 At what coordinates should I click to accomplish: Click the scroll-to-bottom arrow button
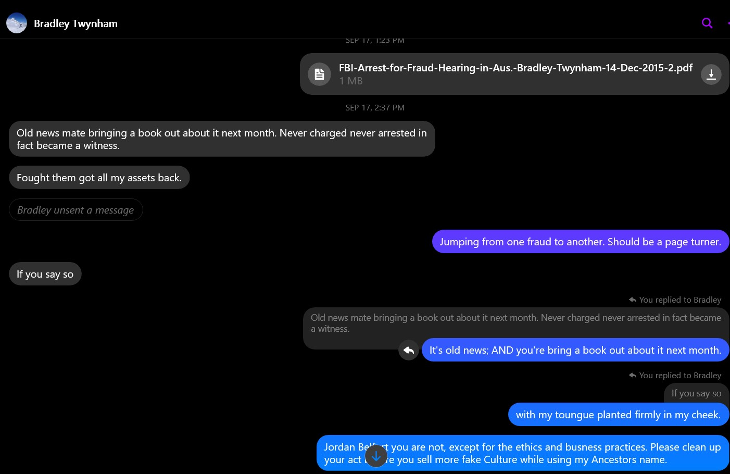376,456
